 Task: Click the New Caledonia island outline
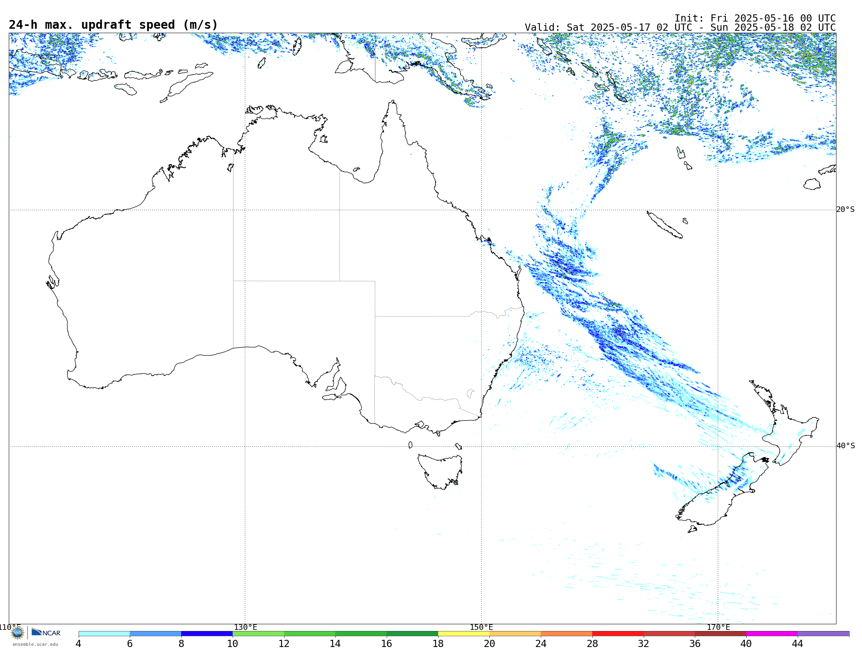pos(664,225)
